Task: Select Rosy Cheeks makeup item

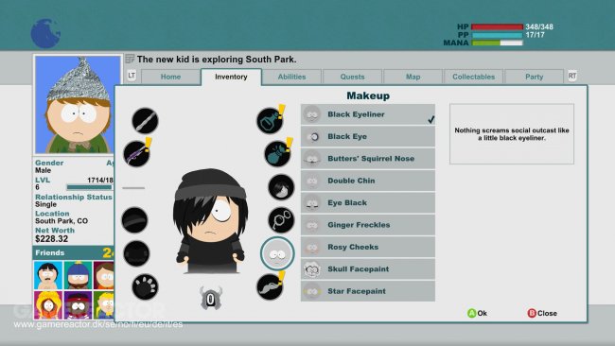Action: point(368,247)
